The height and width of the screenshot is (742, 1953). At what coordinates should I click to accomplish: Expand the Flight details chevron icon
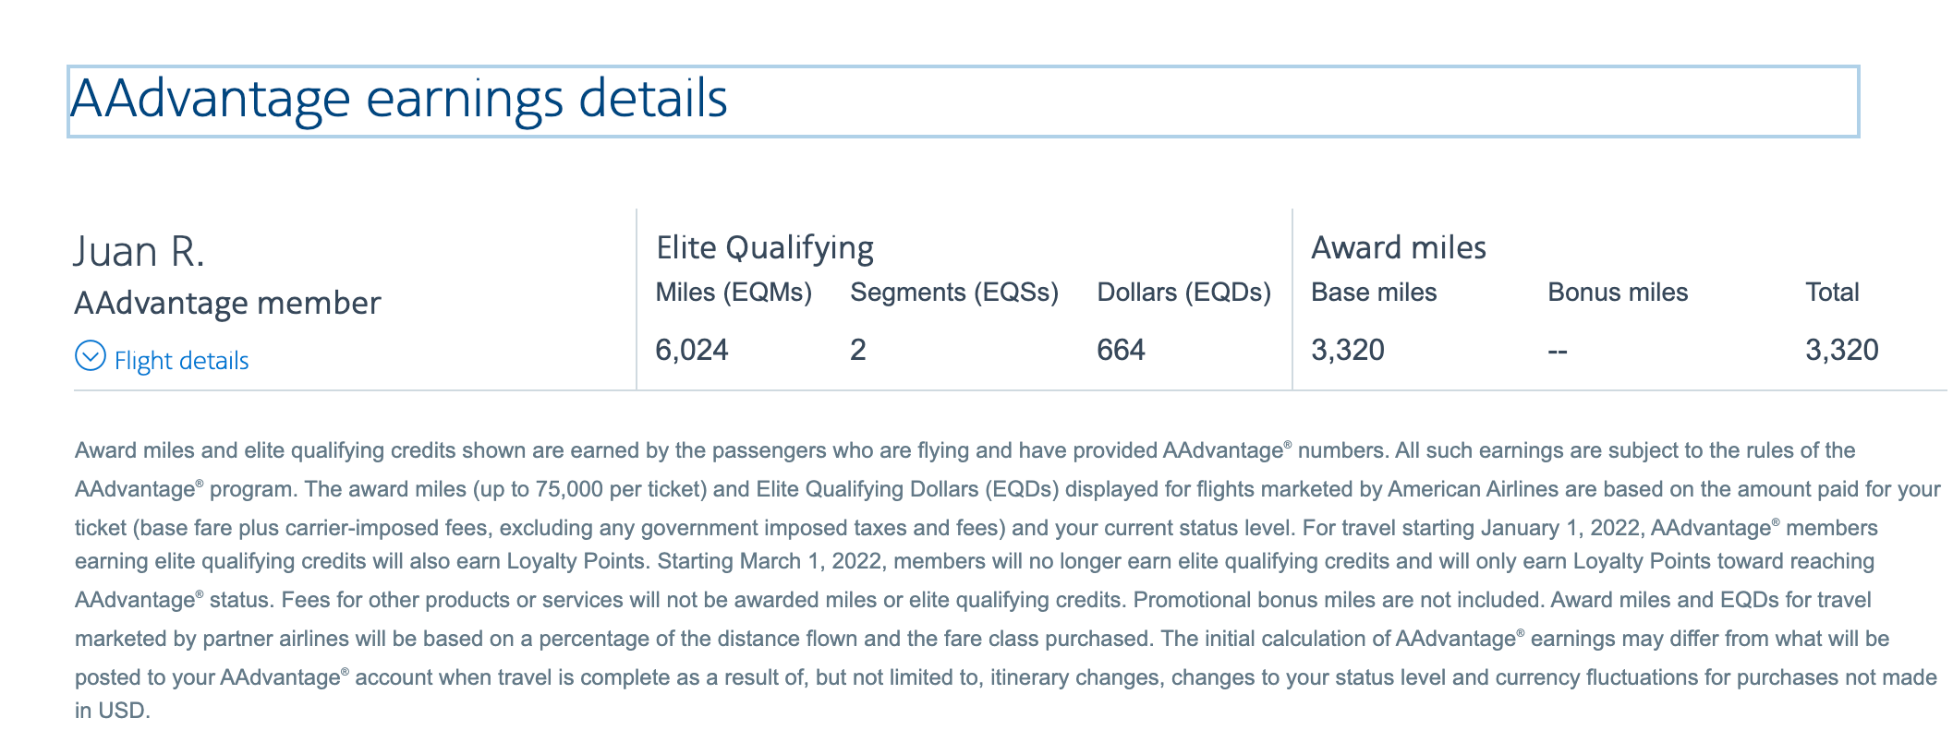pos(90,356)
